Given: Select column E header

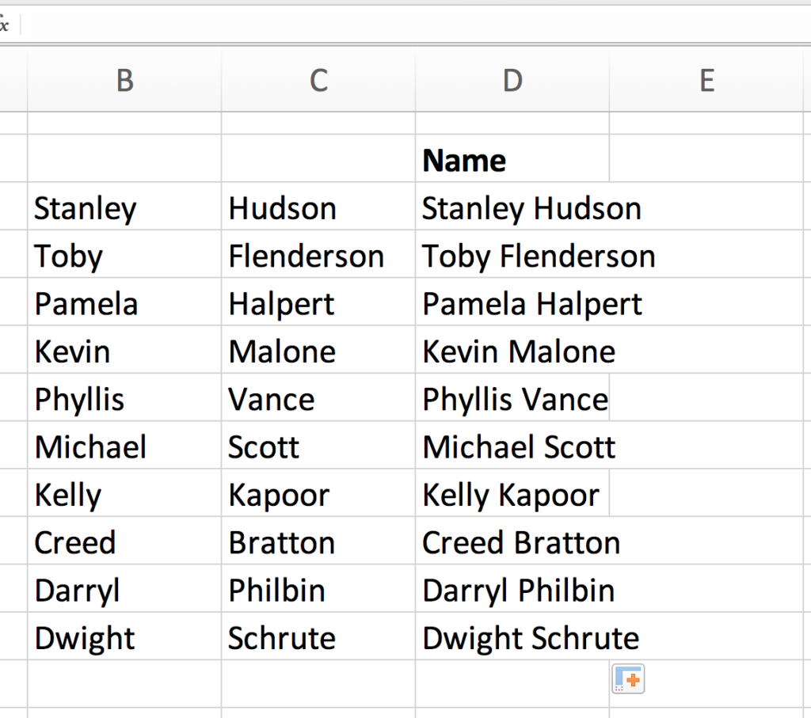Looking at the screenshot, I should coord(706,80).
